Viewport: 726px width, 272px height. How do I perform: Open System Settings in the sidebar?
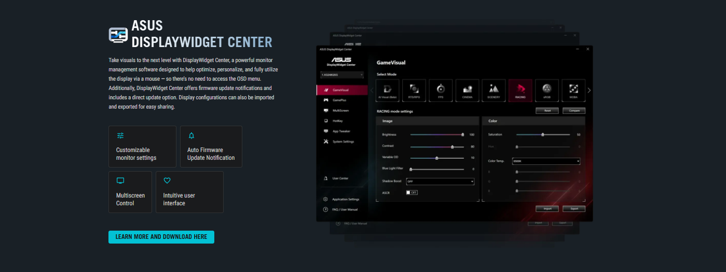pos(343,141)
